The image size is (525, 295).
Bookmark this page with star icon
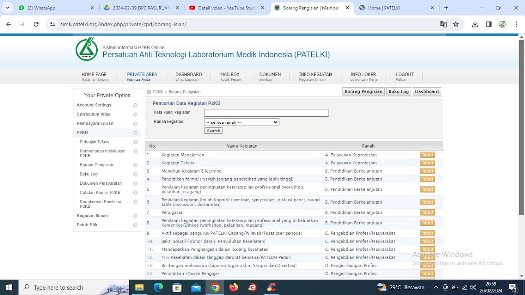click(456, 24)
